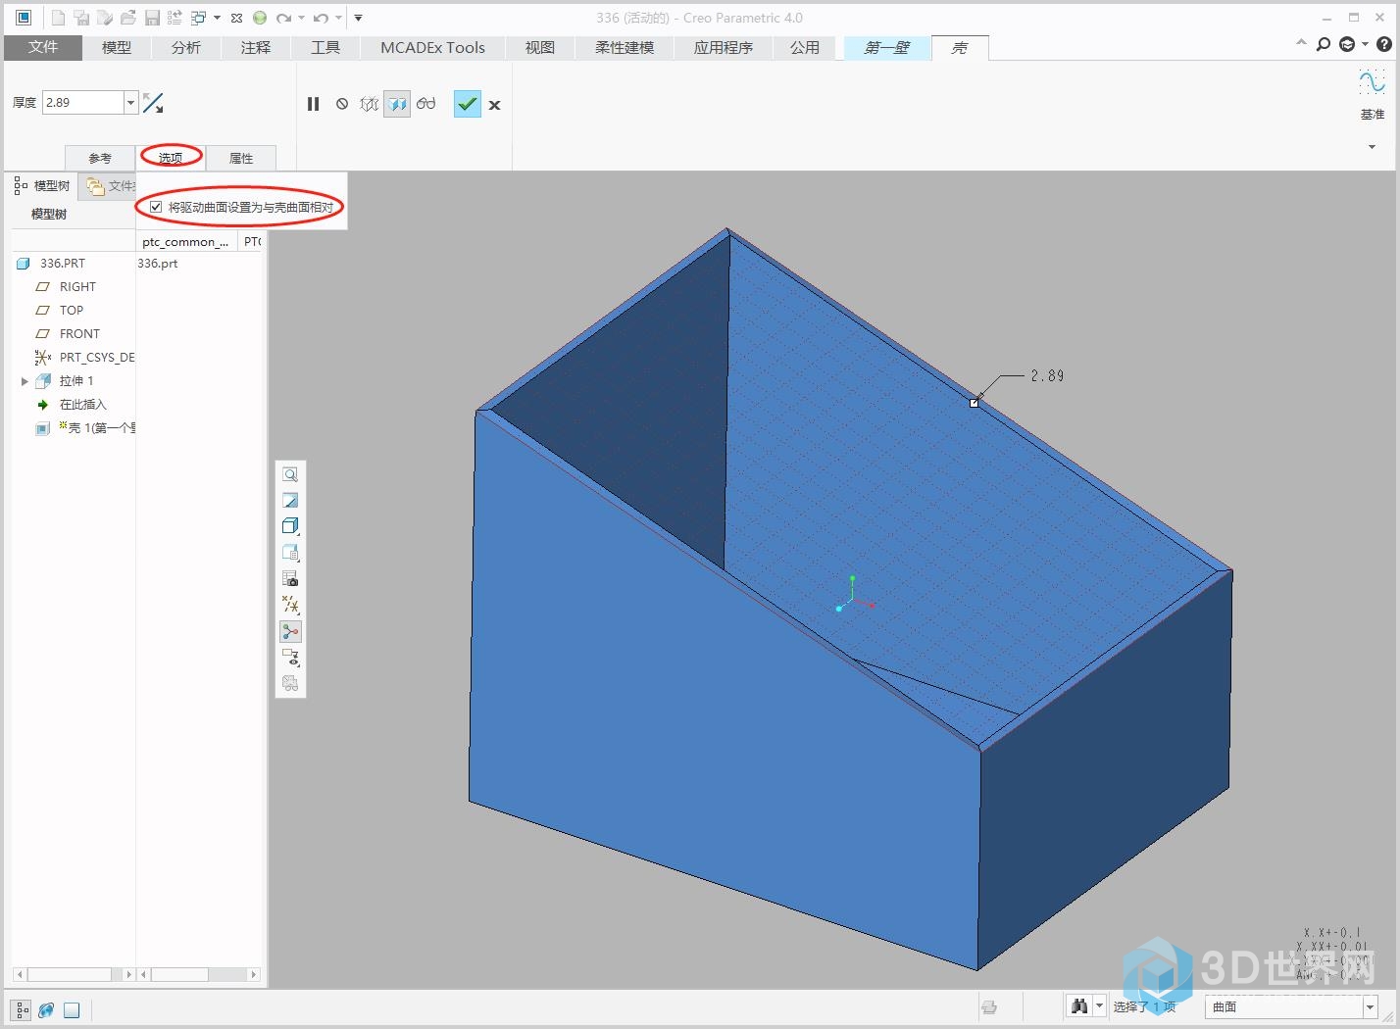Click the verify glasses preview icon
1400x1029 pixels.
tap(425, 103)
